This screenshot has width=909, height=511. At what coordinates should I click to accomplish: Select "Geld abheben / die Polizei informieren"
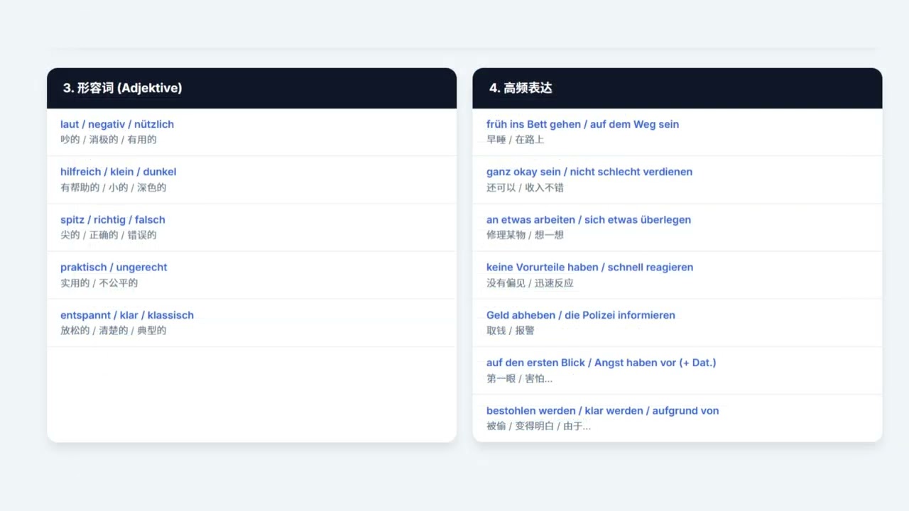coord(581,315)
